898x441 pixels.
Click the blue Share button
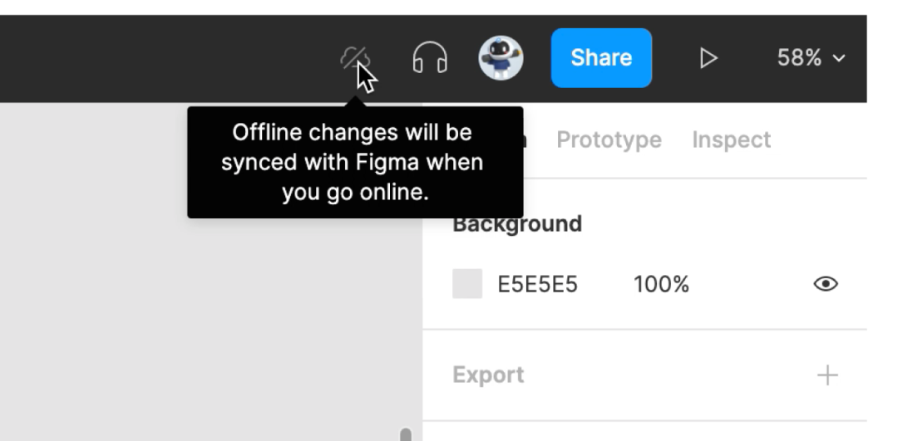(x=601, y=58)
